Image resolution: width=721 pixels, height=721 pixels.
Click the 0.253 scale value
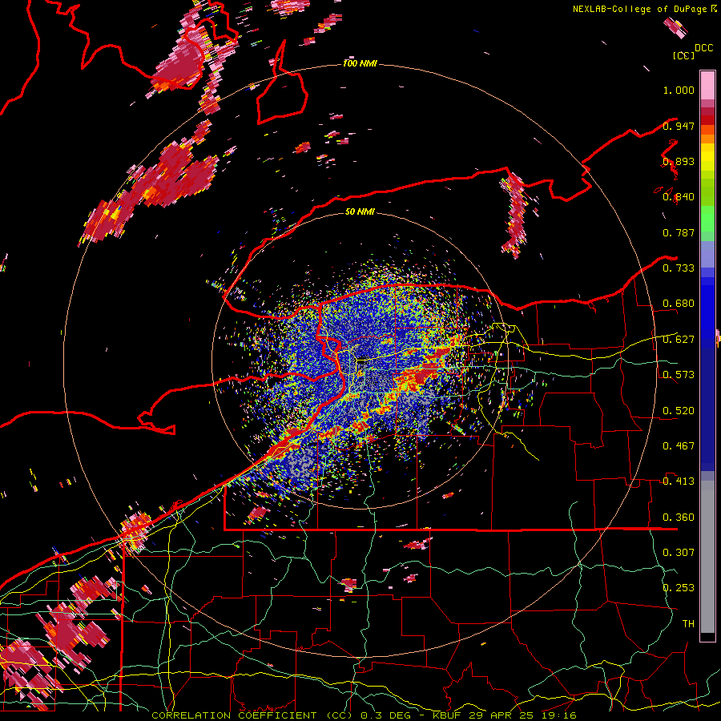[x=679, y=588]
